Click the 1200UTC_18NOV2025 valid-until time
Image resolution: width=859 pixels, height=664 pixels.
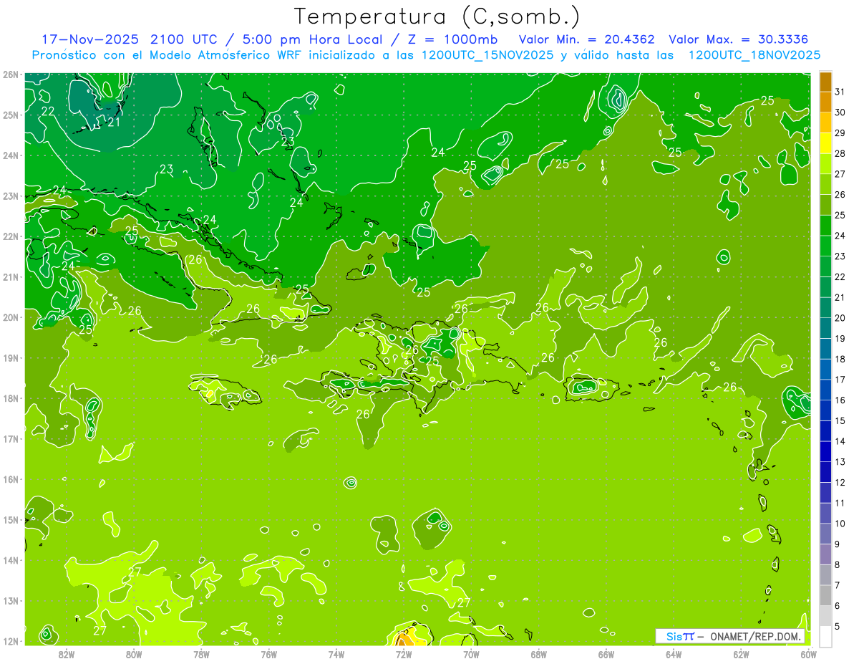point(754,54)
